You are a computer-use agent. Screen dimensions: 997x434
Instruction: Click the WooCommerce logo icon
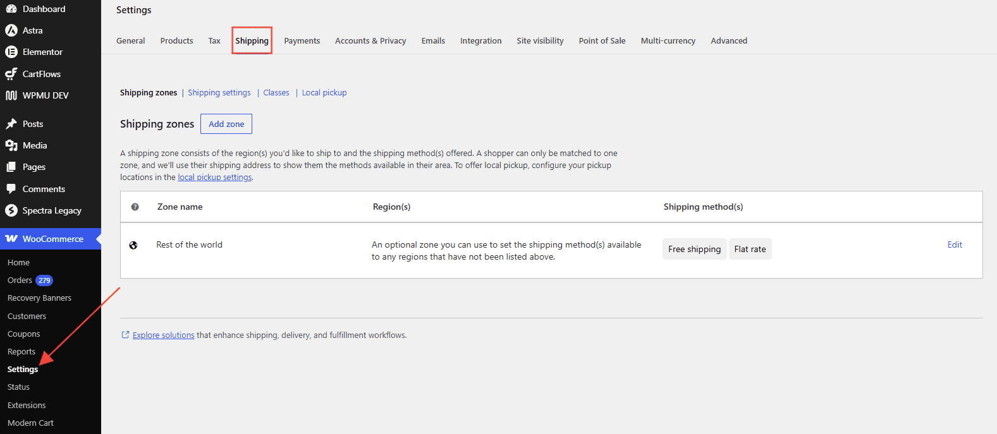pos(11,239)
